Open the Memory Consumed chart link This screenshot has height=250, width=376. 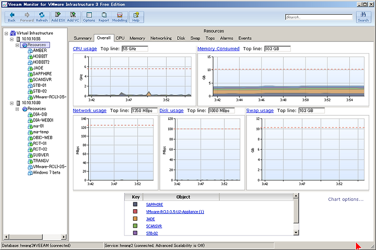[x=218, y=49]
